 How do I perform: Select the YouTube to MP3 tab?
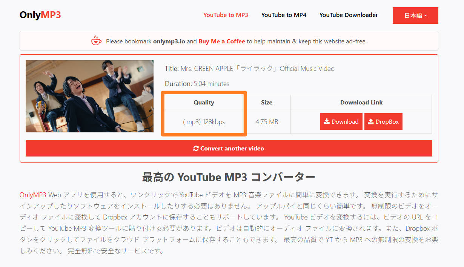point(226,15)
